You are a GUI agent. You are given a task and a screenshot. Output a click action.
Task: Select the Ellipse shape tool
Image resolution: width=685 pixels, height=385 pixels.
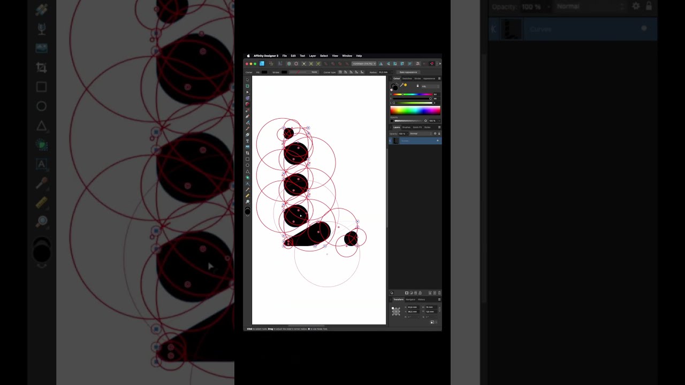(247, 165)
